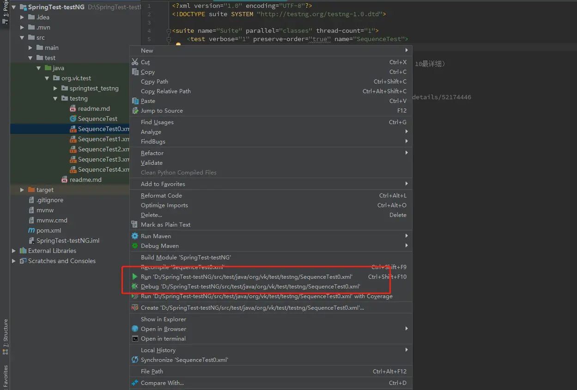Expand the target folder
Image resolution: width=577 pixels, height=390 pixels.
[22, 190]
